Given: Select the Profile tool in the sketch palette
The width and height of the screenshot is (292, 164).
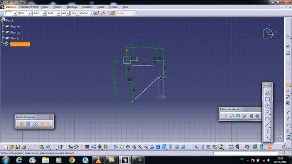Looking at the screenshot, I should (x=267, y=93).
